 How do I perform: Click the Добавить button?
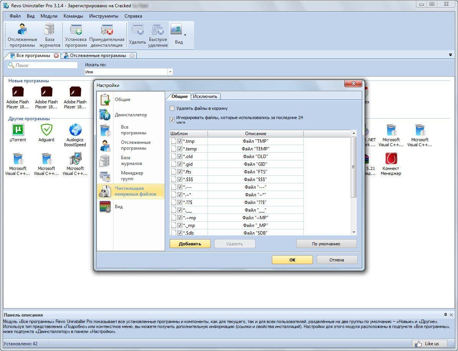coord(190,244)
